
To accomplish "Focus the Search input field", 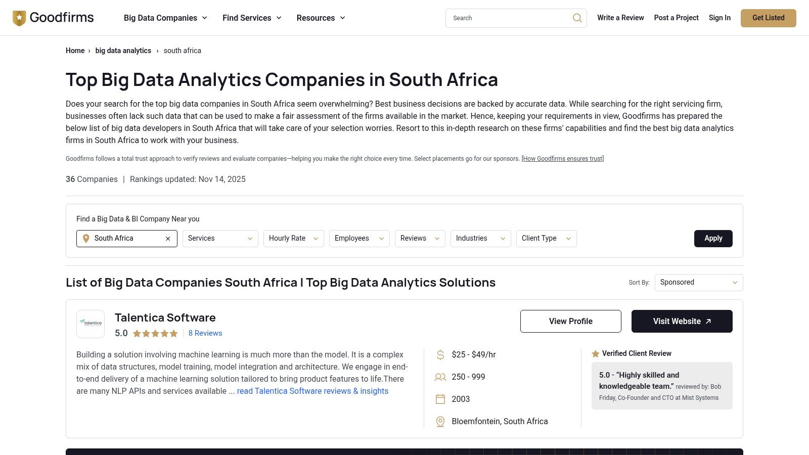I will [508, 18].
